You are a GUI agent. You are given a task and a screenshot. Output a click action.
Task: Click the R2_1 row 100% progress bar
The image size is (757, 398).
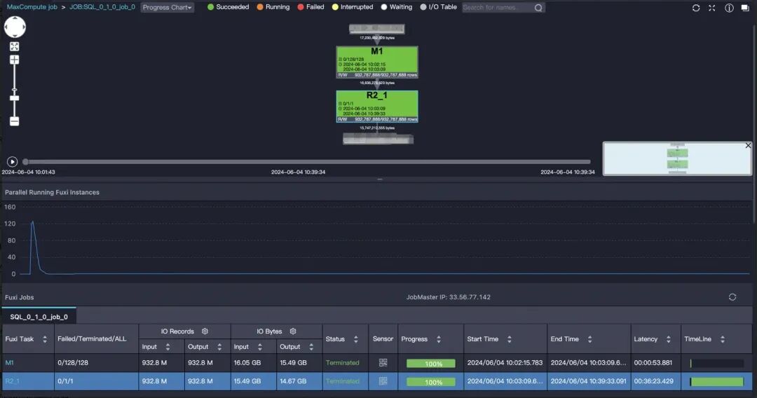[x=430, y=382]
